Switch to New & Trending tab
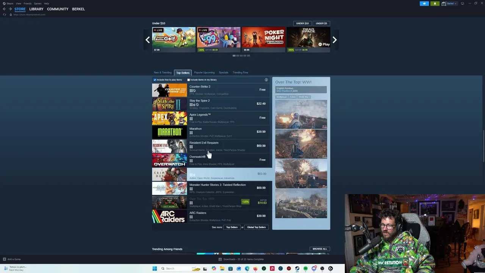This screenshot has width=485, height=273. pos(163,72)
